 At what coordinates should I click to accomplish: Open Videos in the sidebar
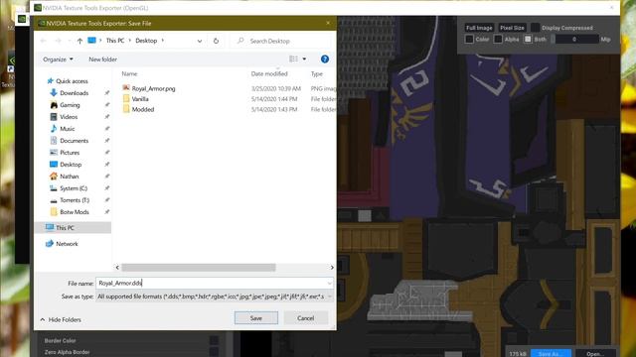(x=69, y=117)
